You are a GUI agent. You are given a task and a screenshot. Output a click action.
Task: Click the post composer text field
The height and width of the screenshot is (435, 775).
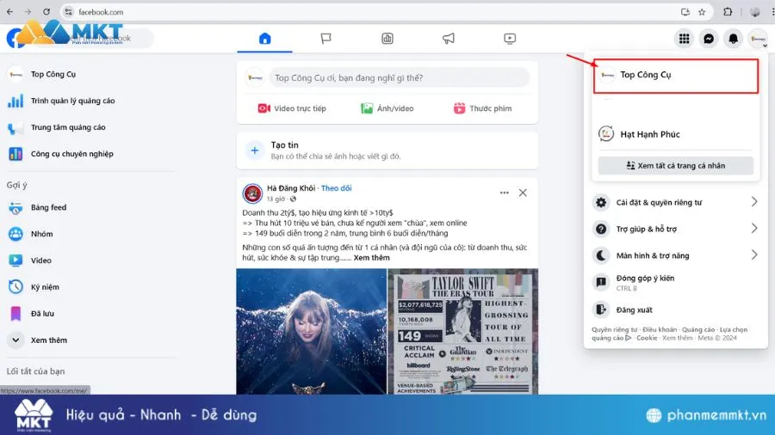[400, 78]
